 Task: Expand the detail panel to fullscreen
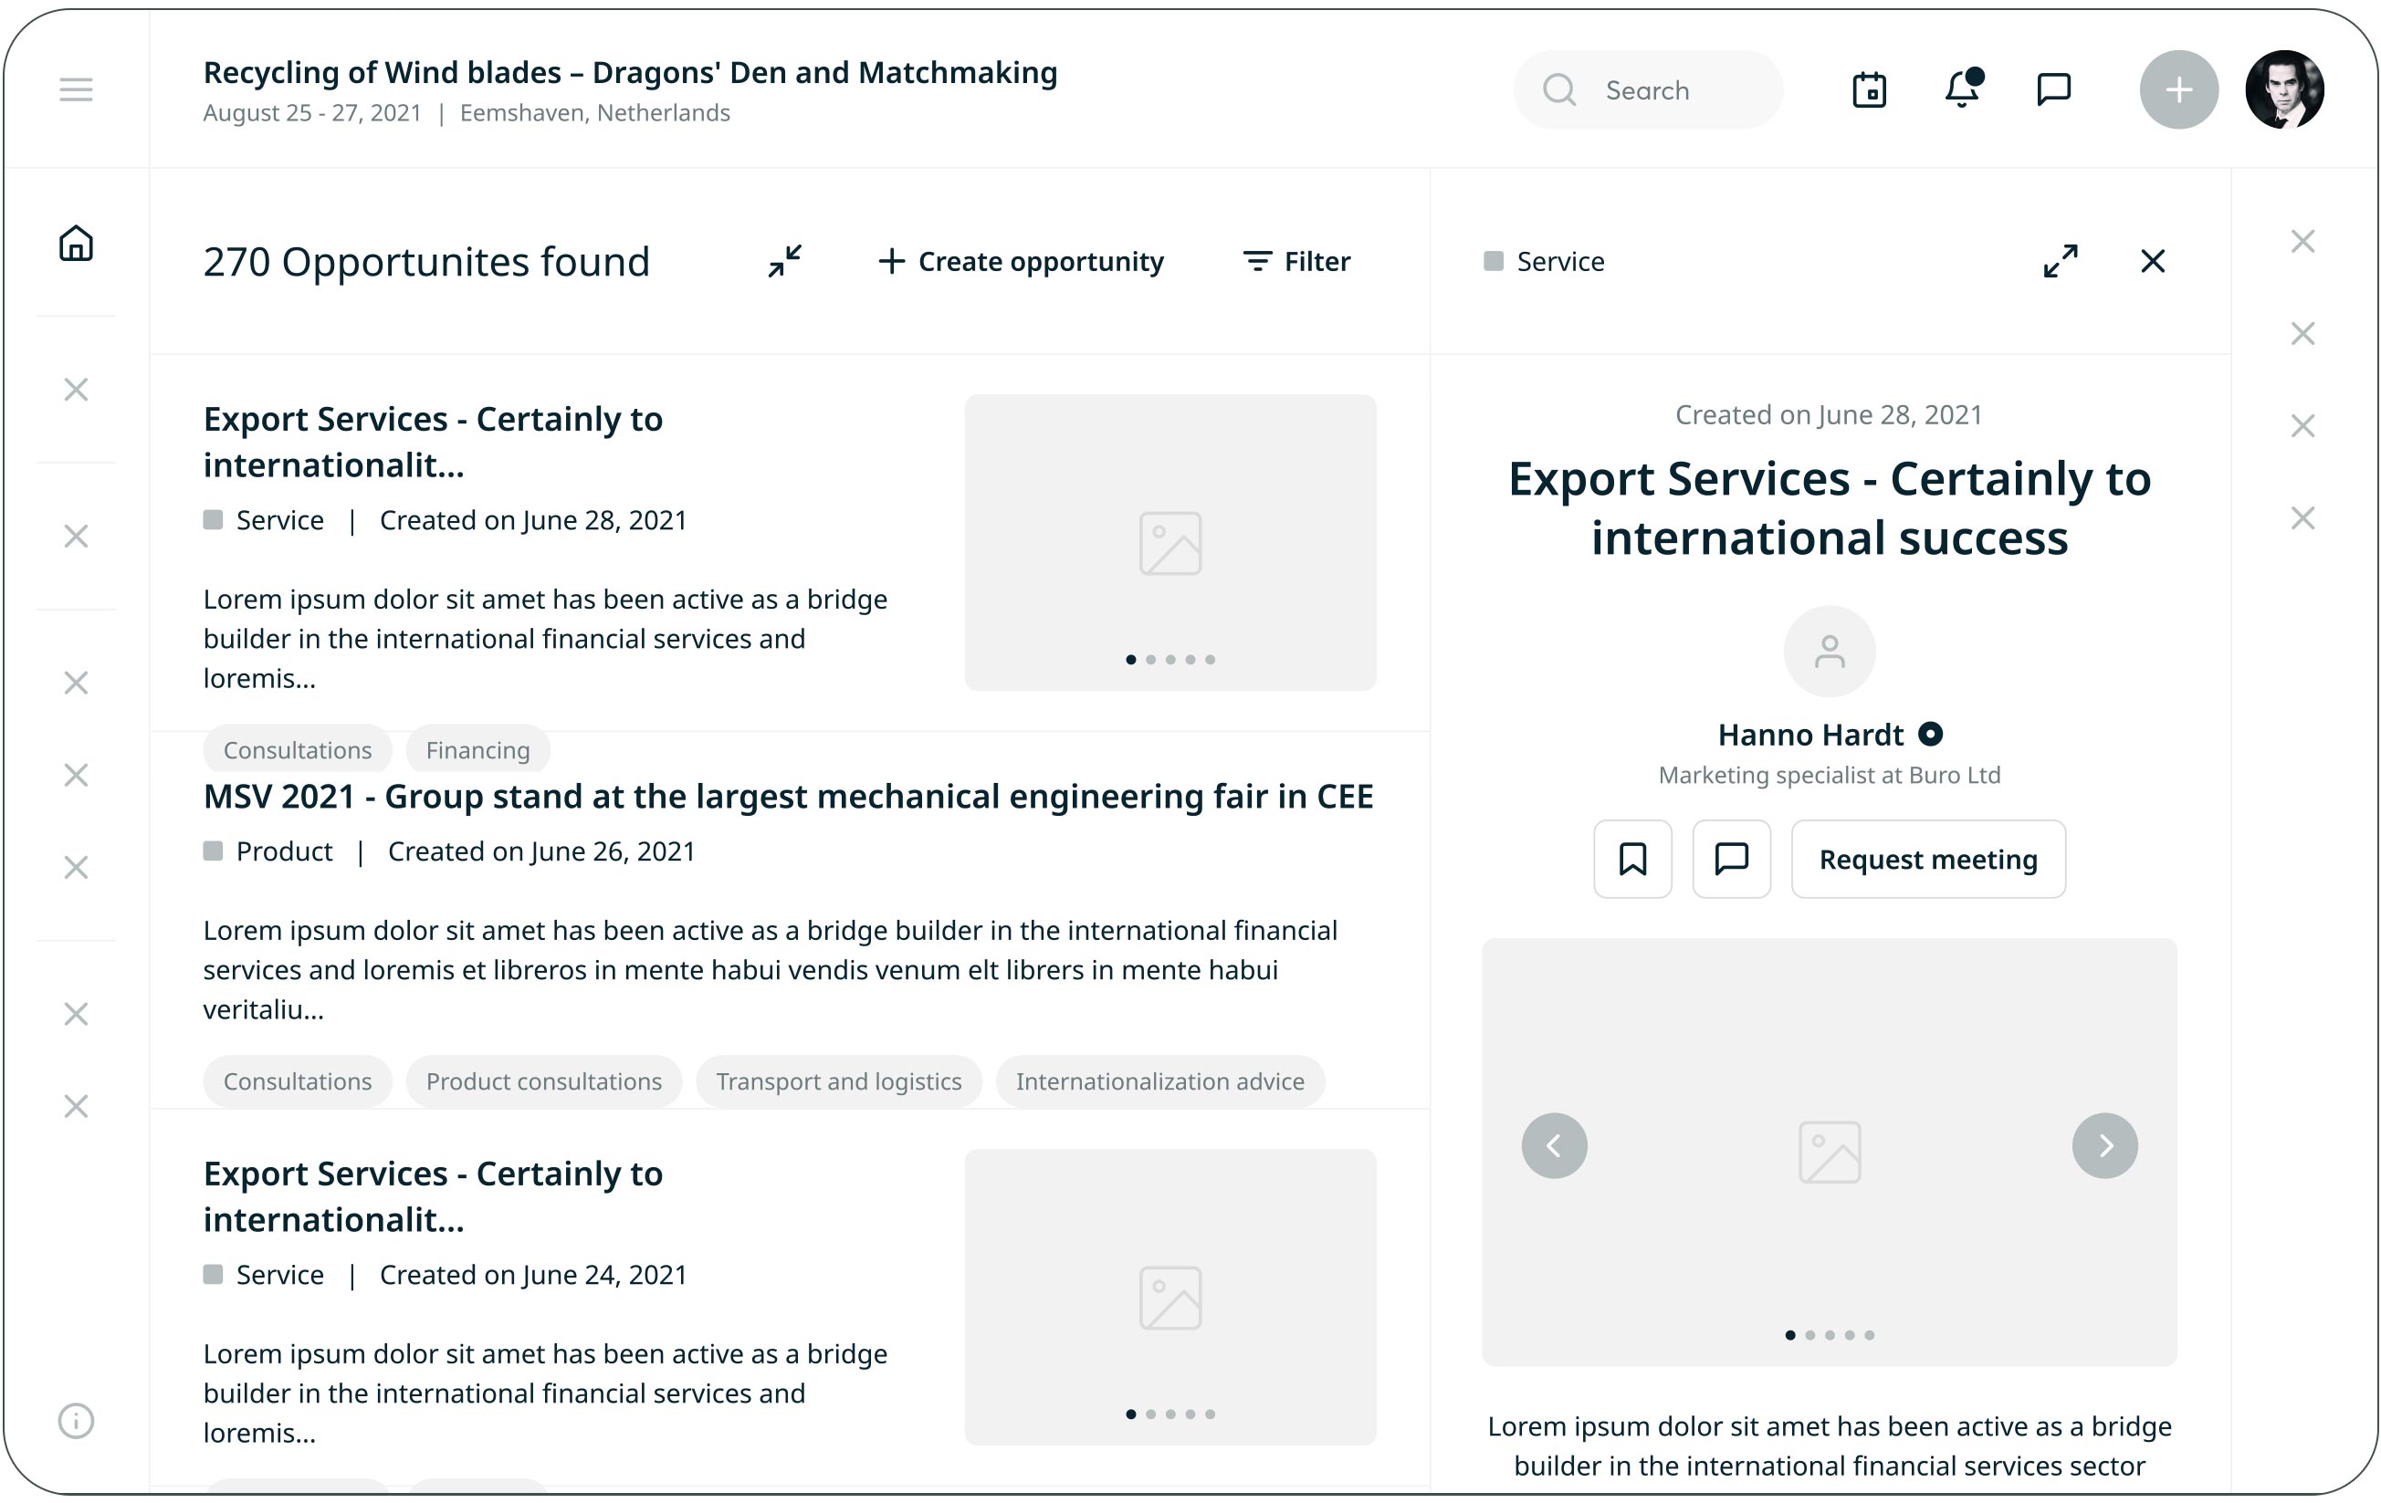tap(2061, 261)
